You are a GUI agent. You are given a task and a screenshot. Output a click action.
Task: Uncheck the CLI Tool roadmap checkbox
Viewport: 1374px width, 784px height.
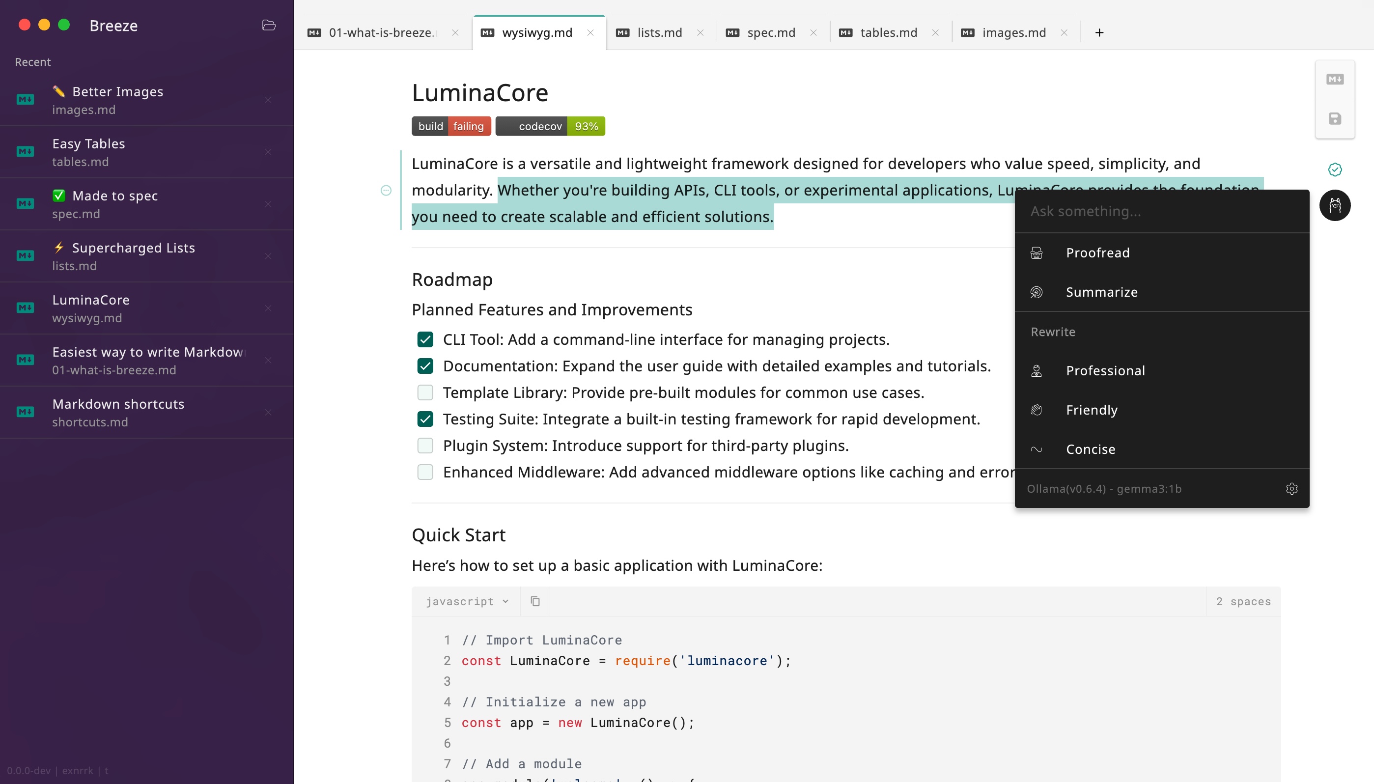pyautogui.click(x=425, y=339)
